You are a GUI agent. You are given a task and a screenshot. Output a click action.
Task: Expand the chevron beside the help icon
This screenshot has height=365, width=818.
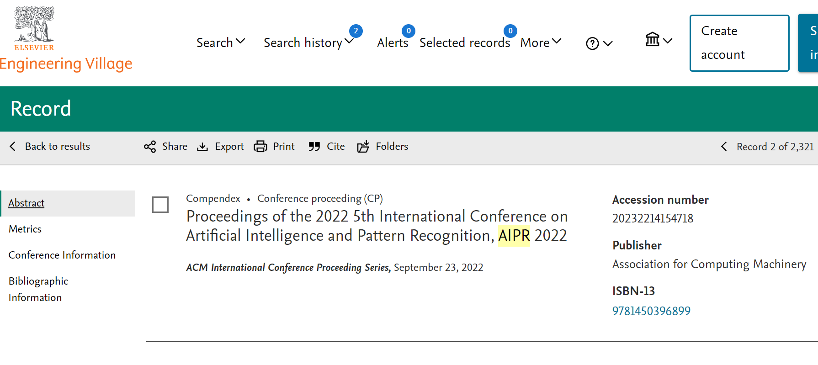pos(608,43)
